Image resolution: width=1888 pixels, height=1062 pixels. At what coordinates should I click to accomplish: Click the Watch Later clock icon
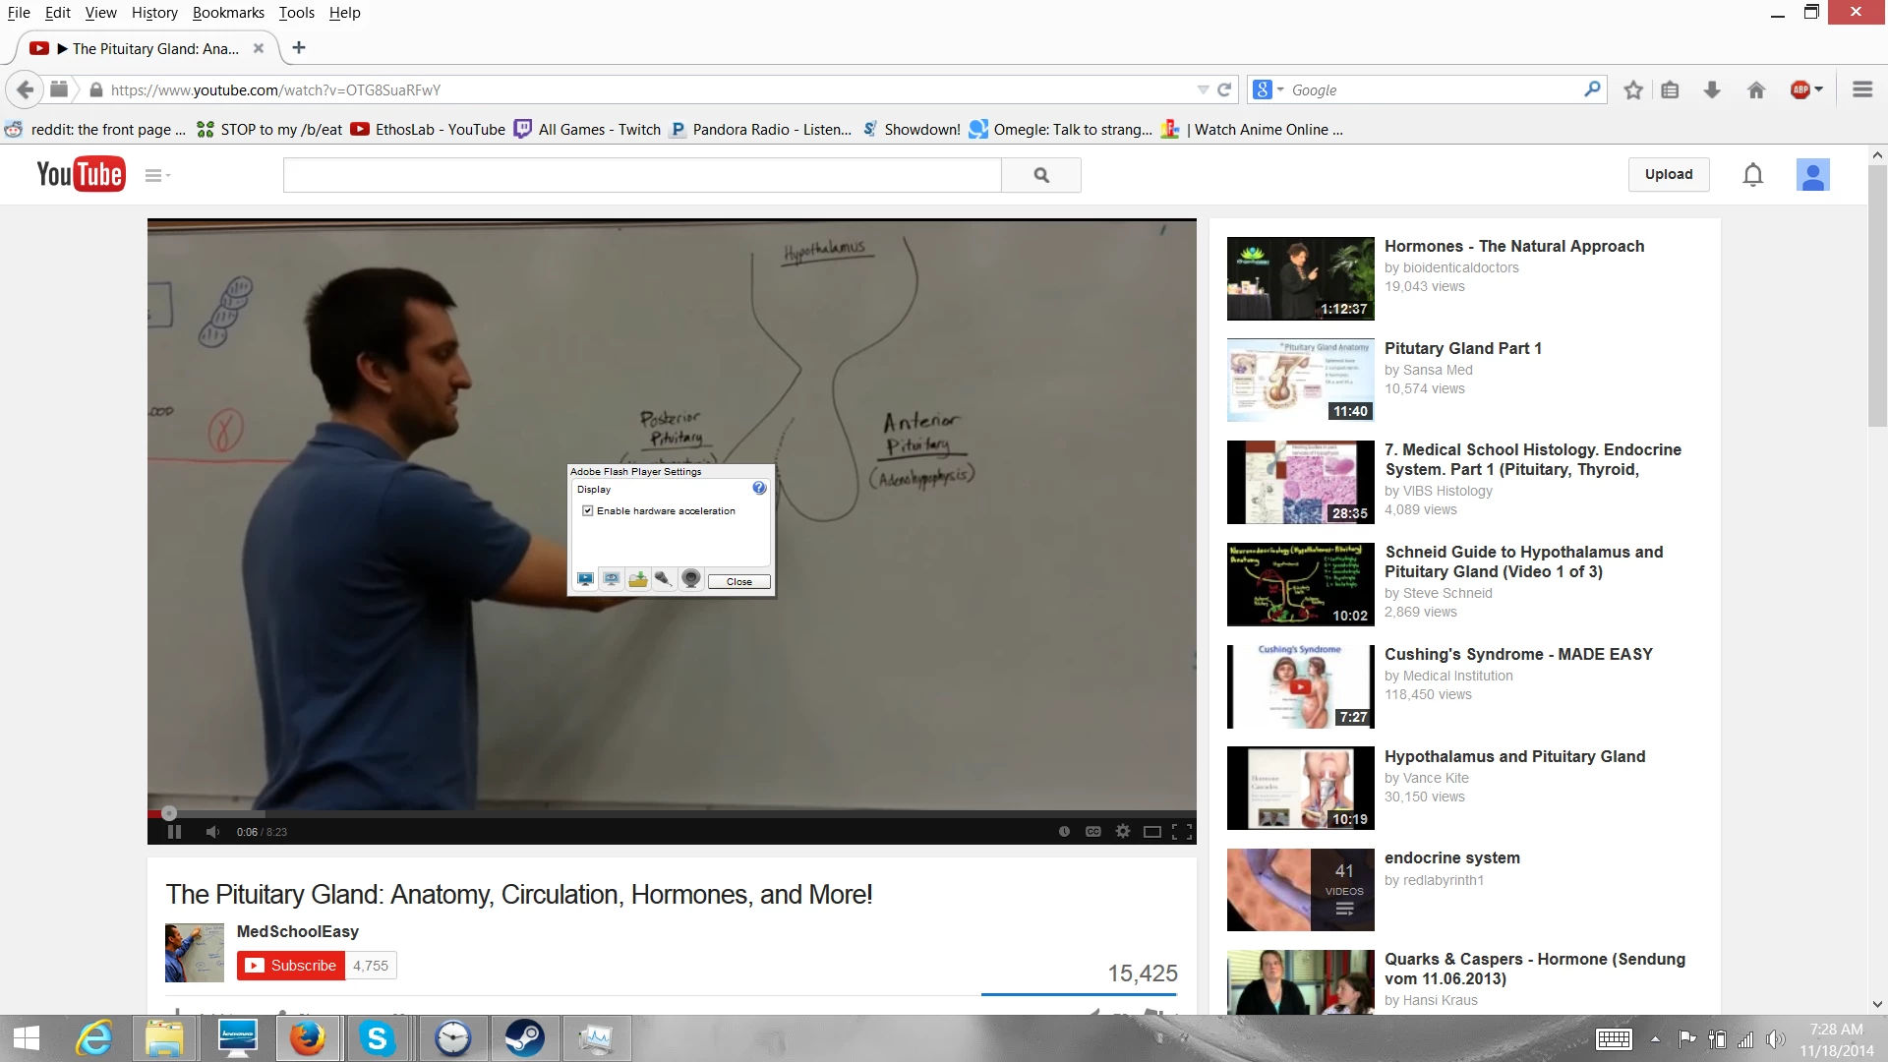(x=1064, y=832)
